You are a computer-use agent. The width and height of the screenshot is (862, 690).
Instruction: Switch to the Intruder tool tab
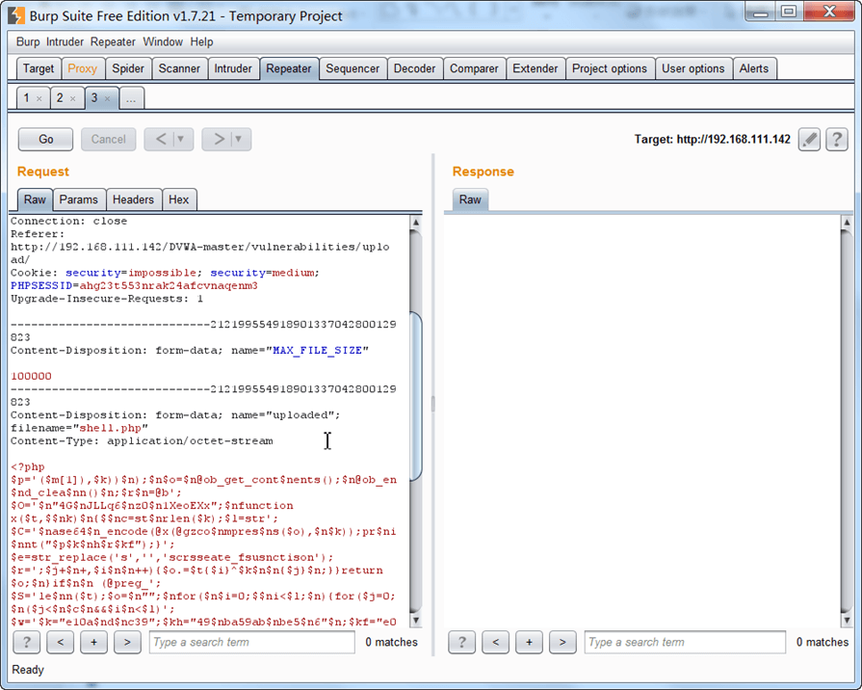[233, 68]
